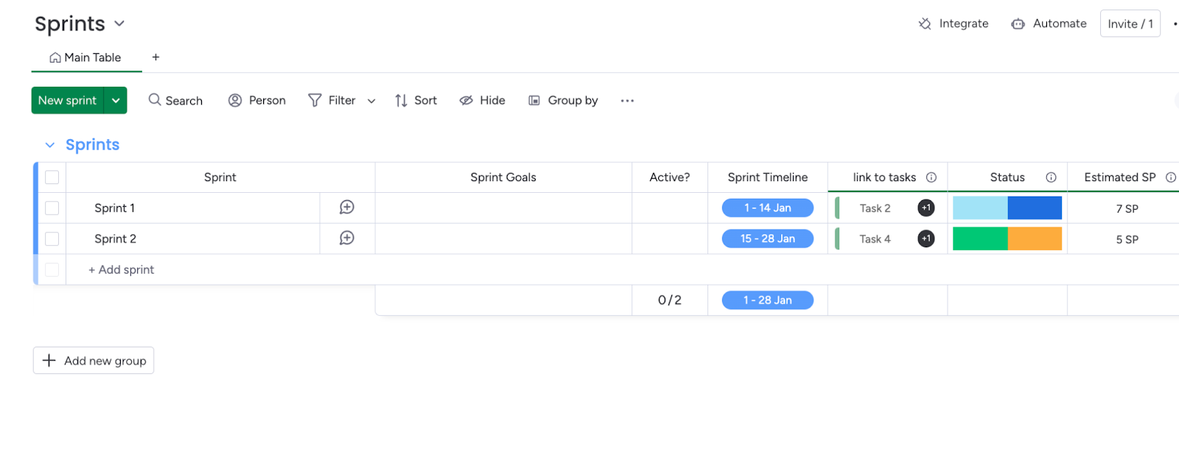1179x463 pixels.
Task: Click the info icon beside Status column
Action: (1052, 177)
